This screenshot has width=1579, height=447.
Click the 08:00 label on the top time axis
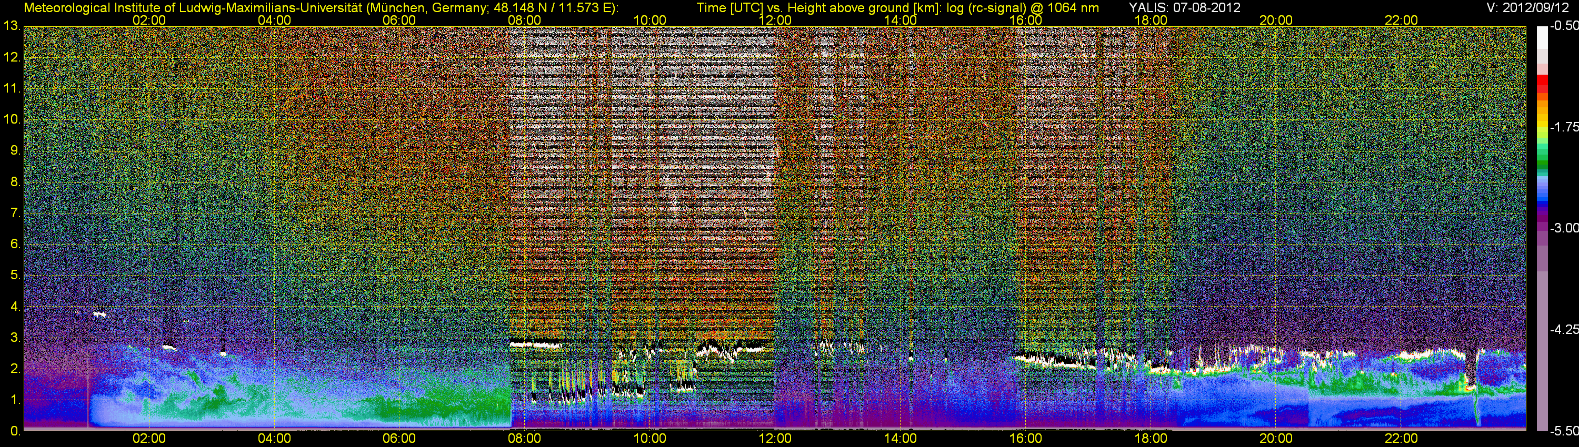524,20
